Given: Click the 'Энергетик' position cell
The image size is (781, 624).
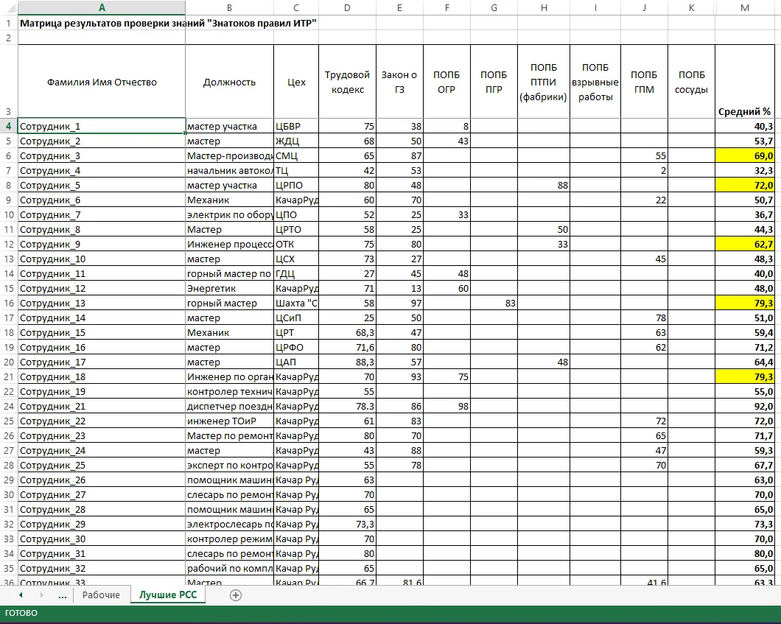Looking at the screenshot, I should pyautogui.click(x=229, y=289).
